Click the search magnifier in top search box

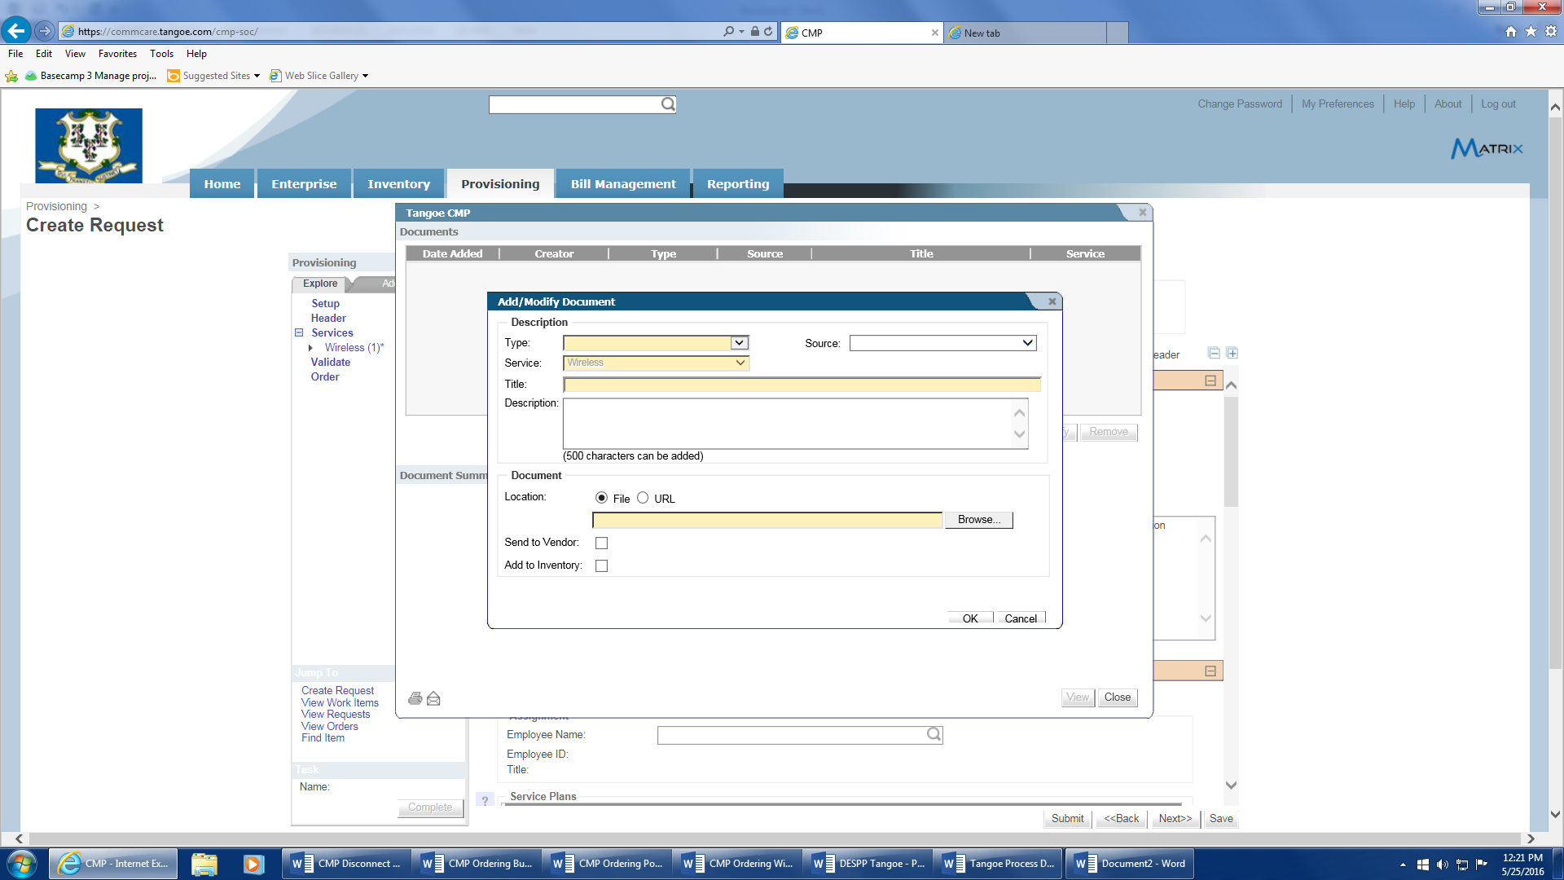pyautogui.click(x=668, y=104)
